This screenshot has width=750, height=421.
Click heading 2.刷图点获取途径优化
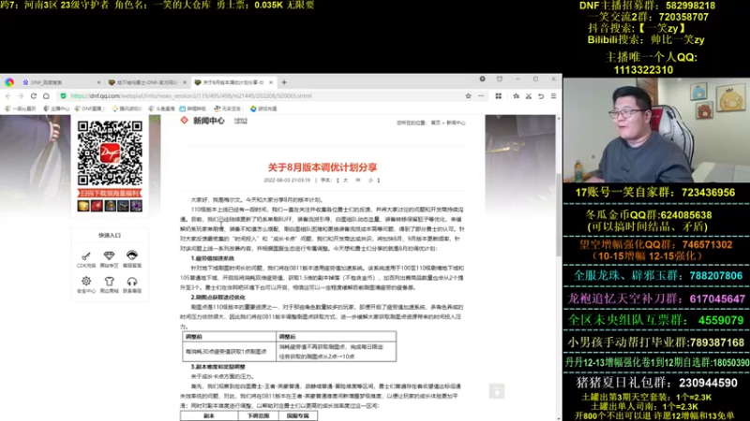(217, 298)
